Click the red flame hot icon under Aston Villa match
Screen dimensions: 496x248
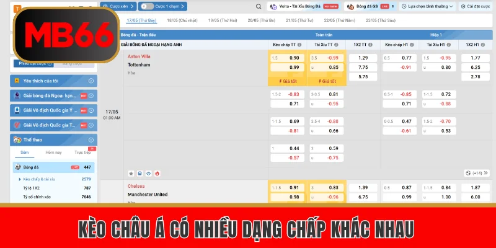click(157, 174)
